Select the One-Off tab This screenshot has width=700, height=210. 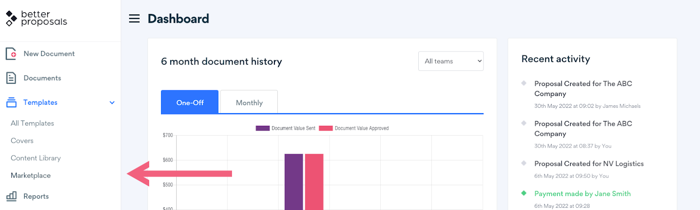(x=190, y=103)
